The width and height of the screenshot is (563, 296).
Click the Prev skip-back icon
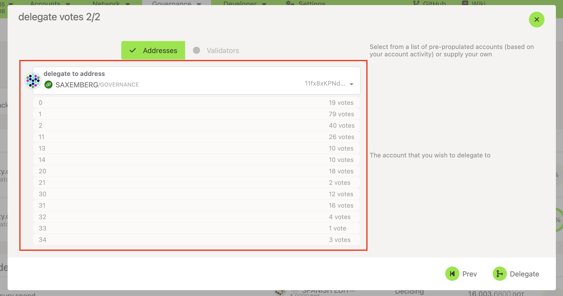click(452, 274)
